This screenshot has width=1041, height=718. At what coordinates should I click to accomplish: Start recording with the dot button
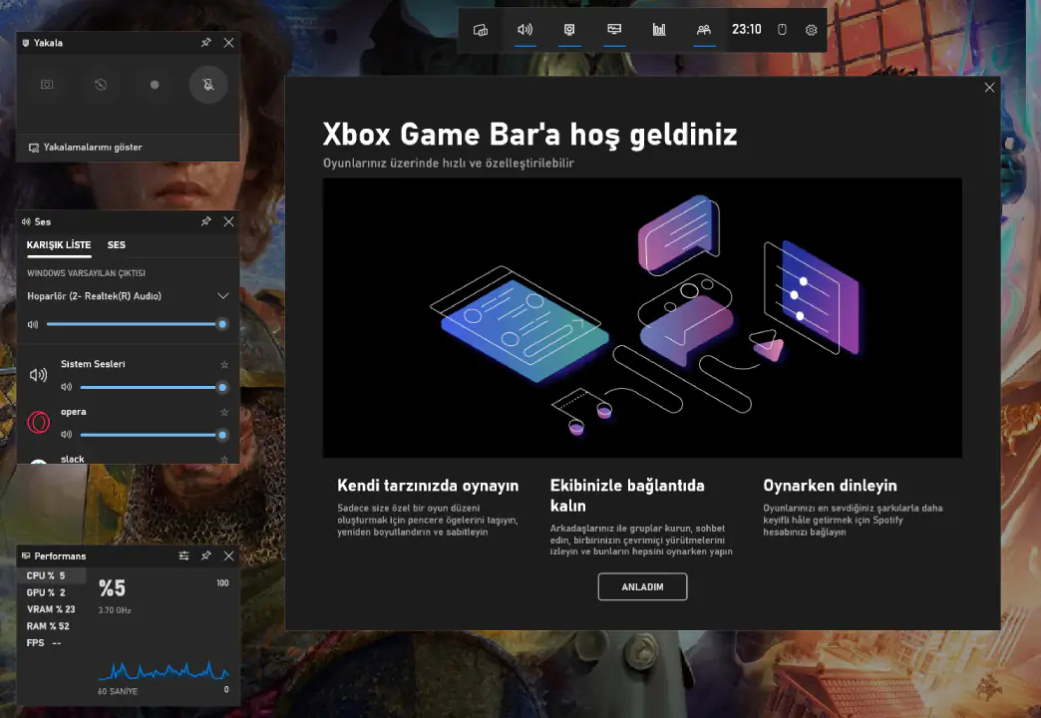pos(154,85)
